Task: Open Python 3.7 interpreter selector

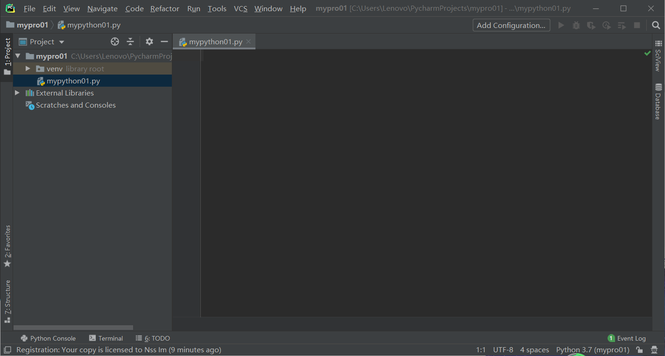Action: pos(593,349)
